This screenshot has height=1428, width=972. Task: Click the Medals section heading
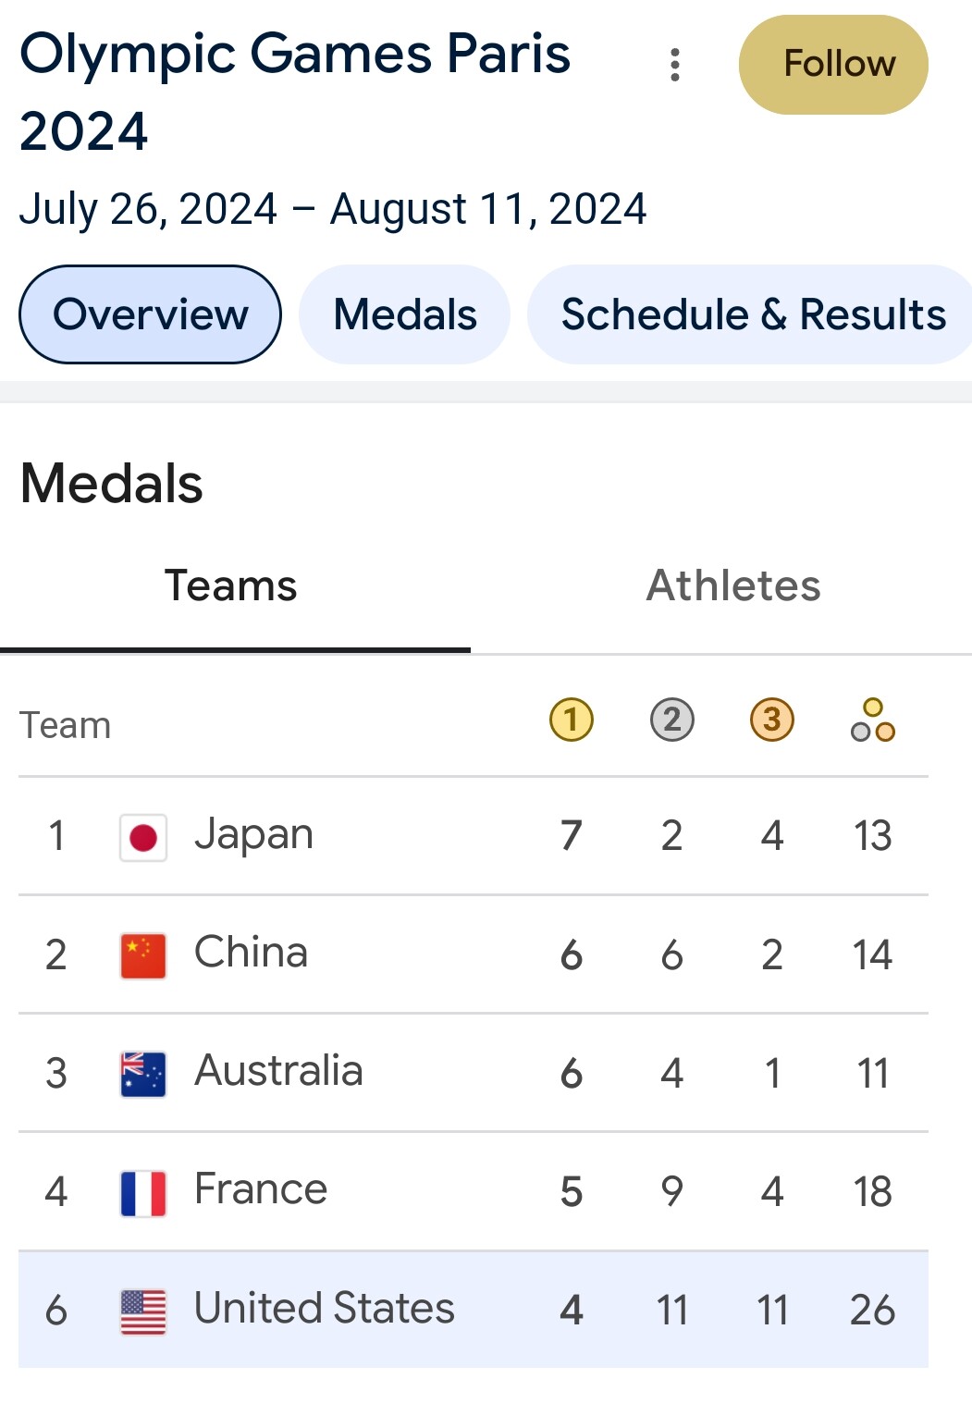112,484
